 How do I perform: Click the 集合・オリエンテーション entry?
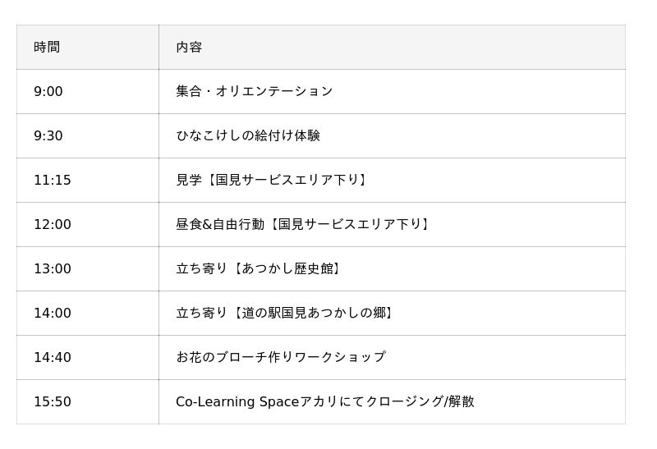(x=255, y=92)
